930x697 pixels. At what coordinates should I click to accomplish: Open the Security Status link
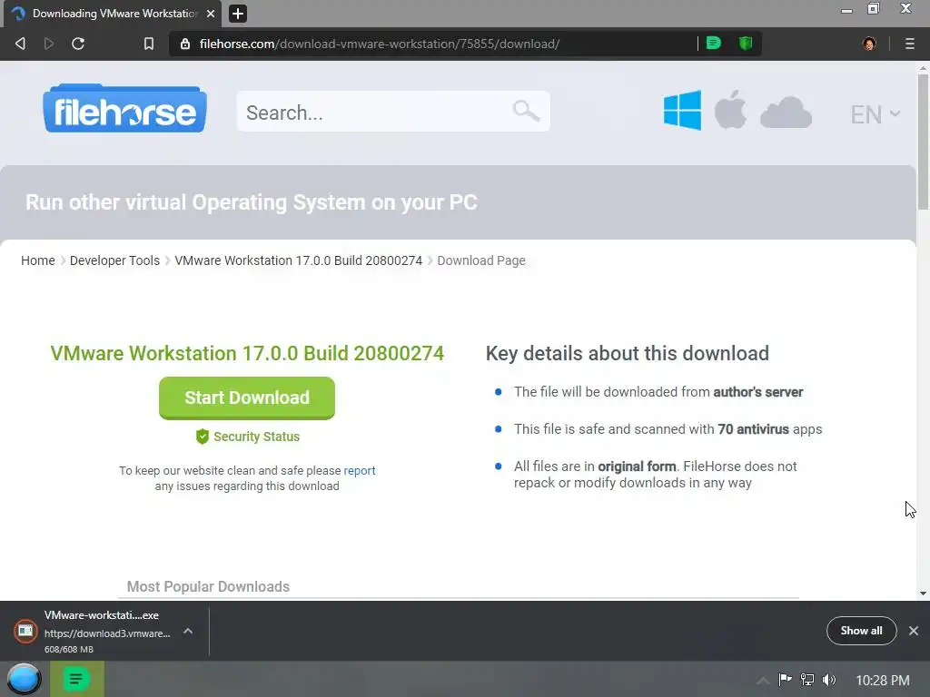(256, 437)
